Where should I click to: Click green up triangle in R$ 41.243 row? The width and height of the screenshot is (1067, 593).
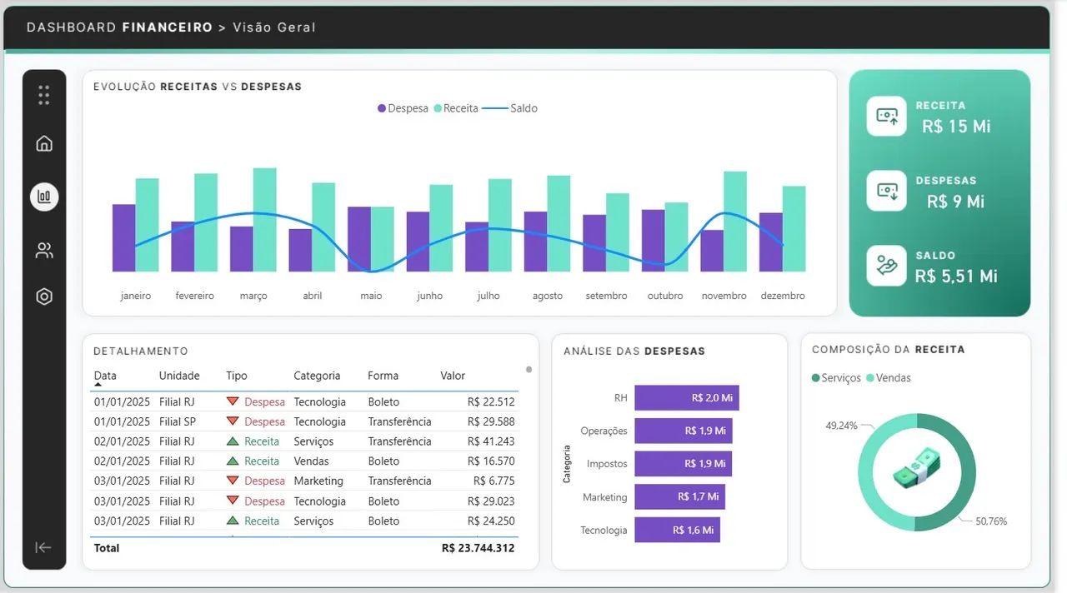pyautogui.click(x=233, y=441)
